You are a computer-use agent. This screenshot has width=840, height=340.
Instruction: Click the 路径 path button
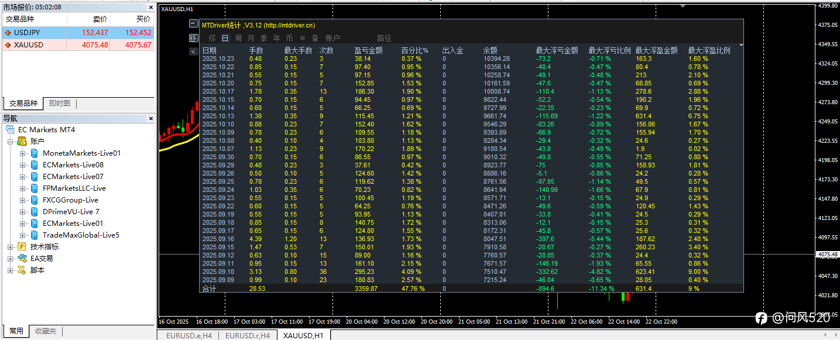[x=384, y=38]
